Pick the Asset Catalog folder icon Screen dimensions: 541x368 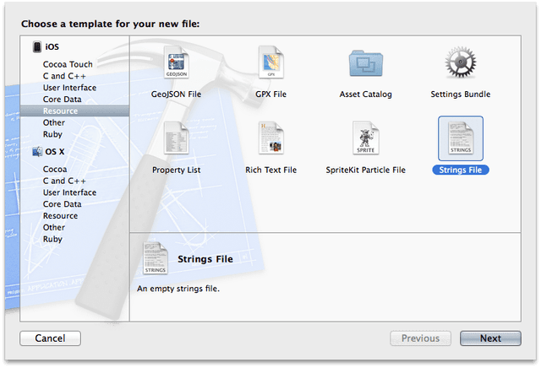(x=366, y=65)
